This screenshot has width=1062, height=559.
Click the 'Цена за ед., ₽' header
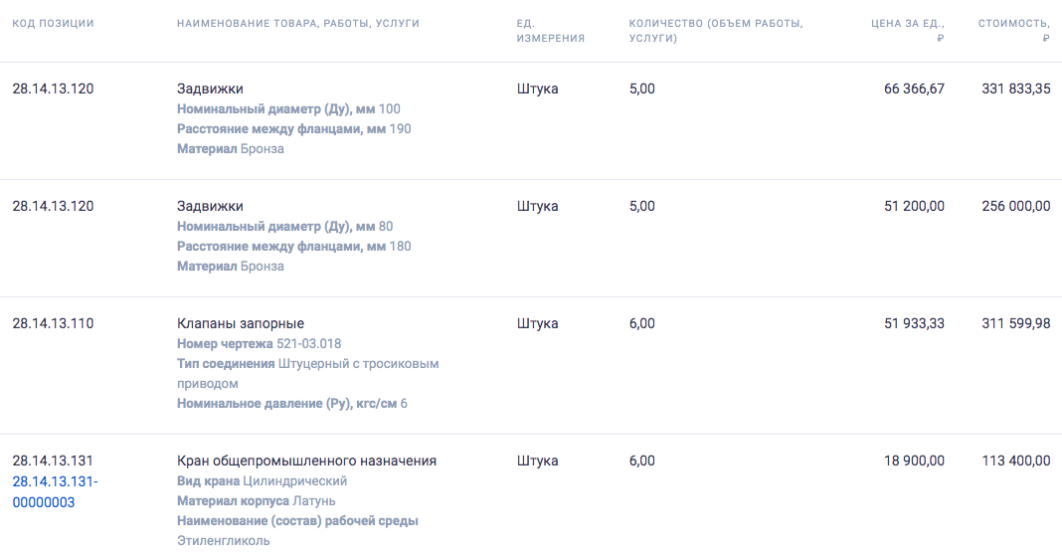[x=908, y=31]
